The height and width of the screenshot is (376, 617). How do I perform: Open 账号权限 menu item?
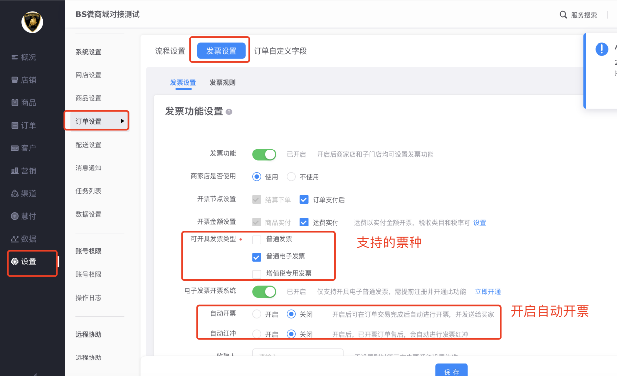point(89,274)
